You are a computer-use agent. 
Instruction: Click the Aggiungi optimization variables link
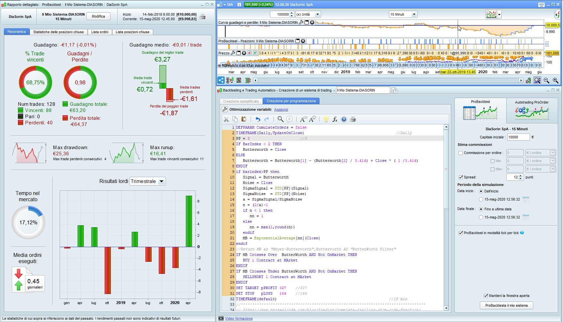(x=281, y=110)
